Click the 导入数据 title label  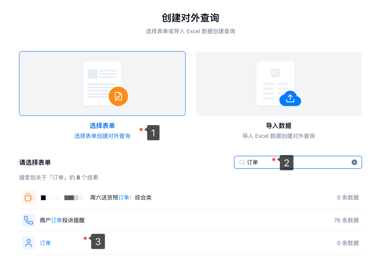tap(279, 126)
